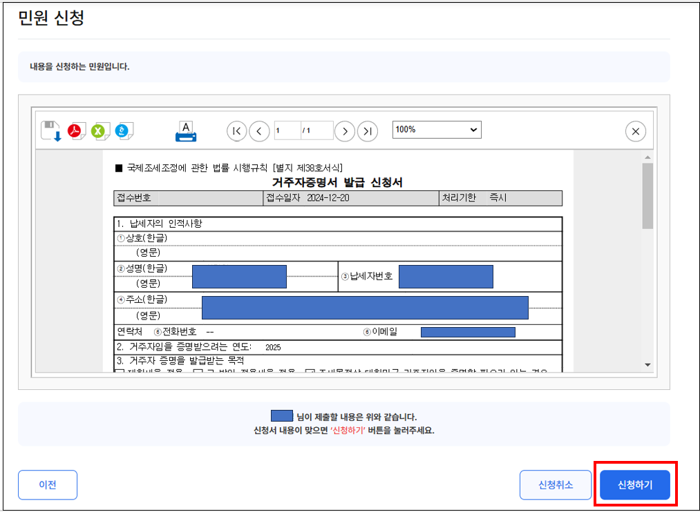
Task: Click viewer scrollbar down arrow
Action: click(647, 365)
